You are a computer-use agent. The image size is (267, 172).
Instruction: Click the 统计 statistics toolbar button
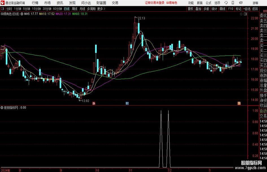pos(214,9)
